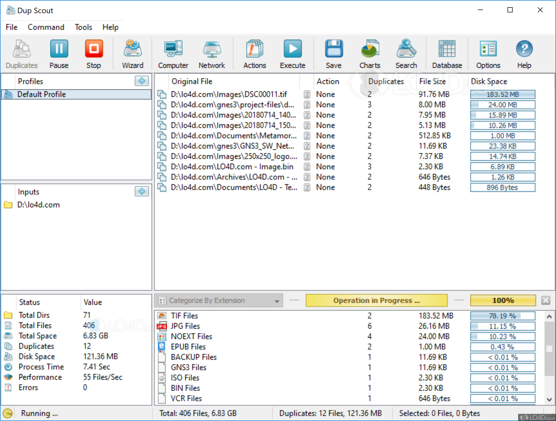Execute the pending duplicate actions
Screen dimensions: 556x421
[x=292, y=53]
